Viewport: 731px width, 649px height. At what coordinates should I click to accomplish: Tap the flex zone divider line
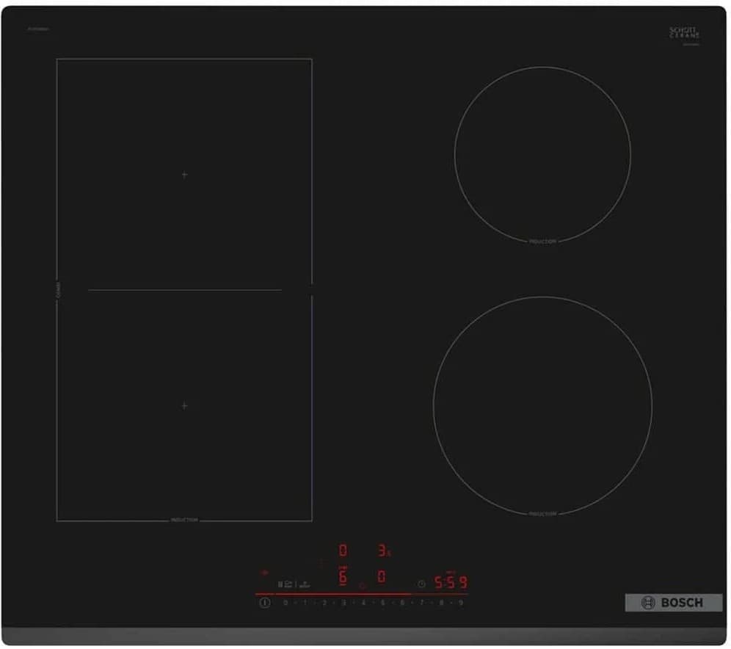(x=184, y=290)
